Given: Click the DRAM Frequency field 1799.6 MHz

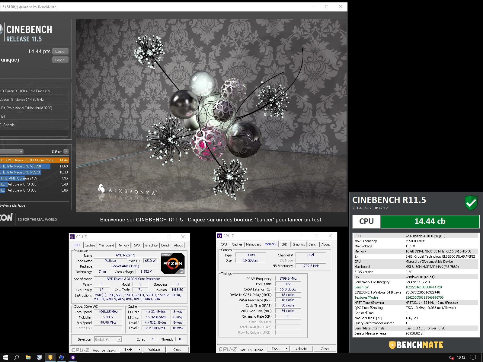Looking at the screenshot, I should 288,278.
